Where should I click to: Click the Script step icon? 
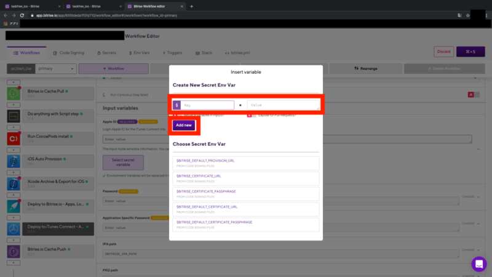[x=14, y=116]
